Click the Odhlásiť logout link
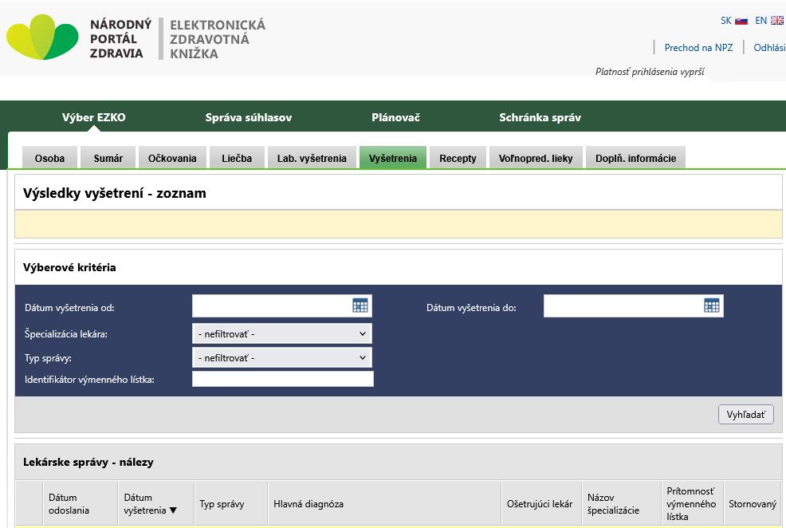Viewport: 786px width, 528px height. [769, 48]
